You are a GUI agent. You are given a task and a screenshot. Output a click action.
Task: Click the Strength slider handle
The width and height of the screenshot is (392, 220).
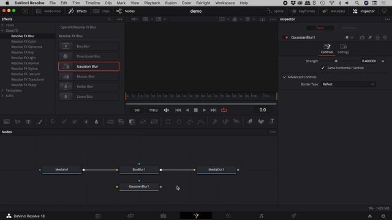pyautogui.click(x=336, y=61)
